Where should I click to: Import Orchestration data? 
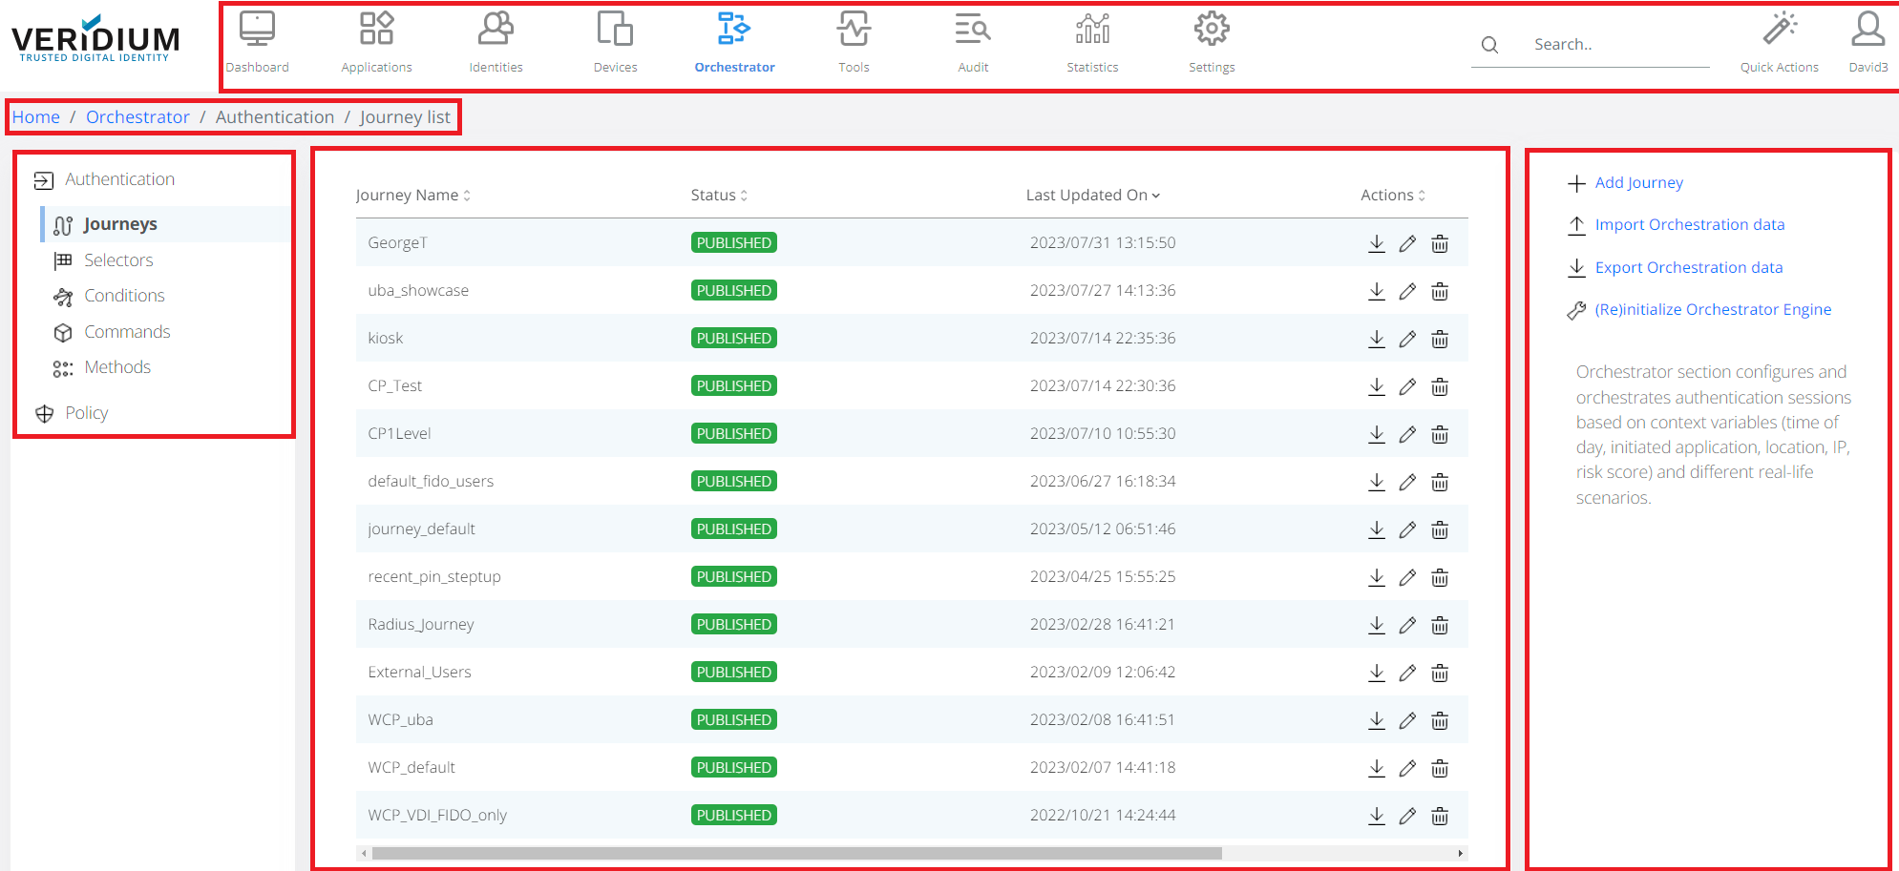point(1689,224)
